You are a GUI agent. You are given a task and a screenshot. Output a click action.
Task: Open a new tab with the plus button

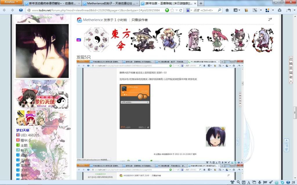(201, 3)
